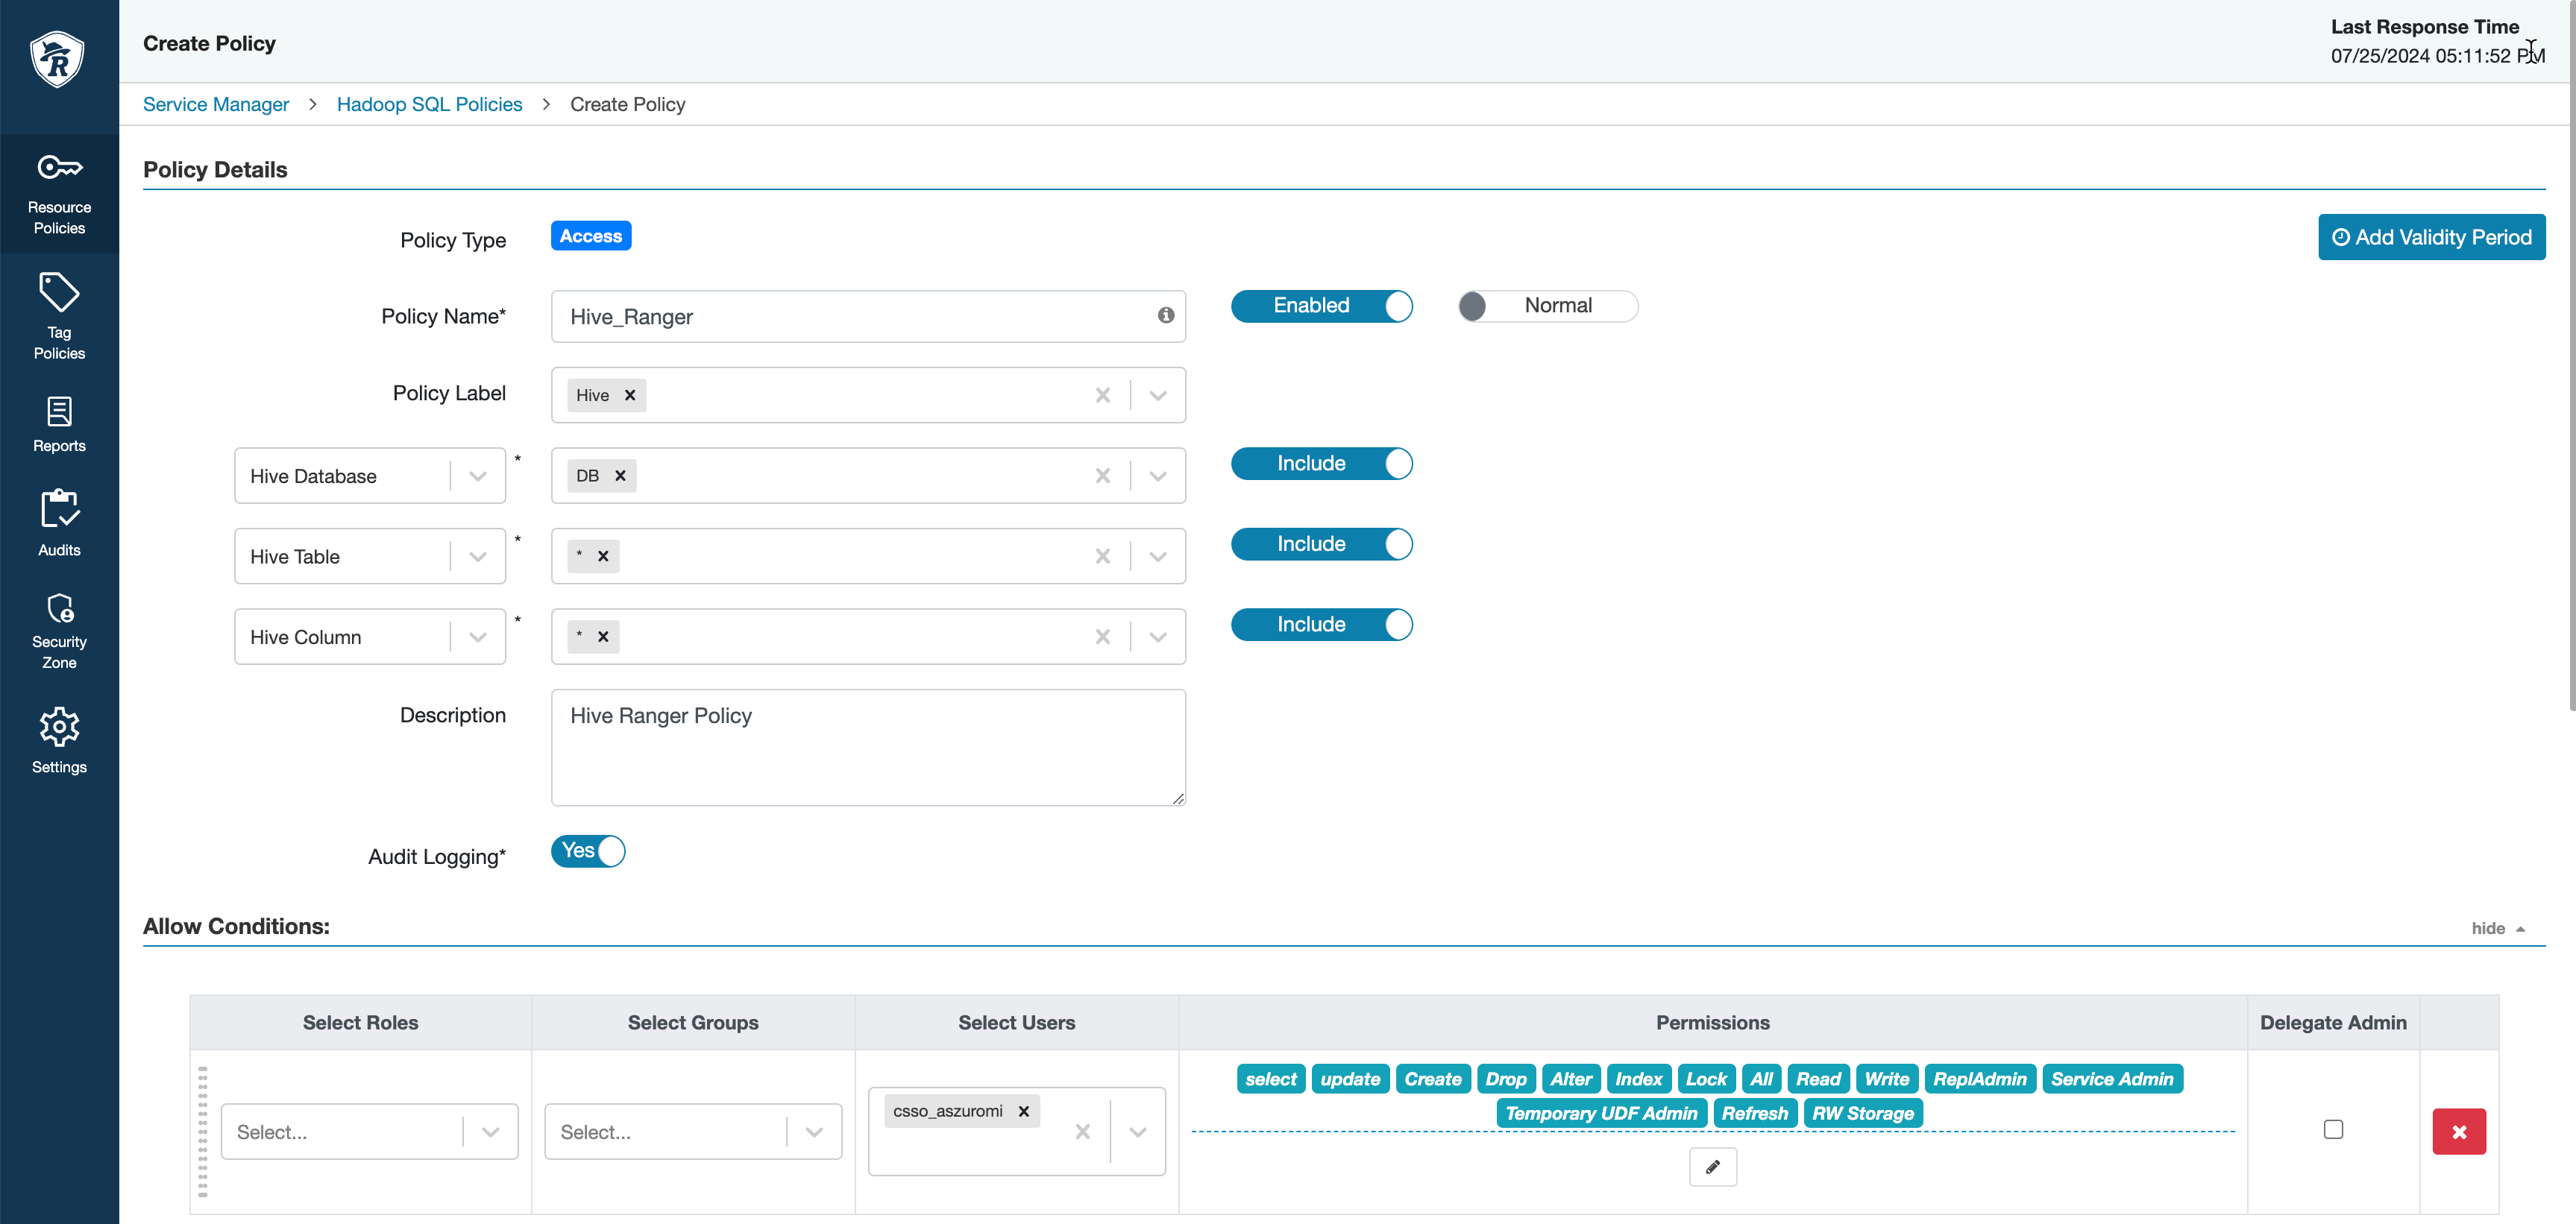Edit permissions with the pencil icon
Screen dimensions: 2576x1224
pyautogui.click(x=1712, y=1166)
